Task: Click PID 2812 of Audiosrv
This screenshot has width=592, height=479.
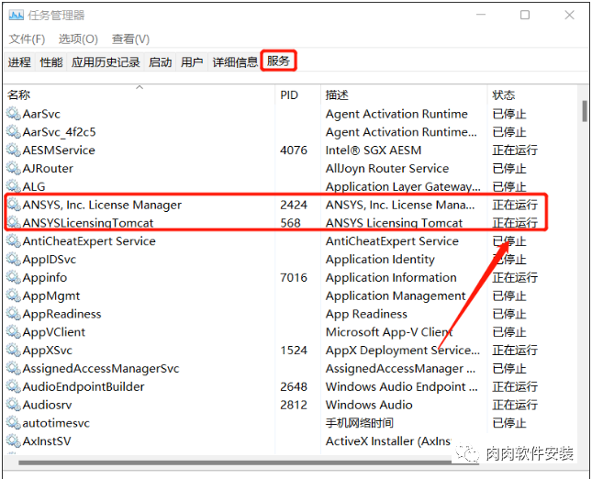Action: click(294, 405)
